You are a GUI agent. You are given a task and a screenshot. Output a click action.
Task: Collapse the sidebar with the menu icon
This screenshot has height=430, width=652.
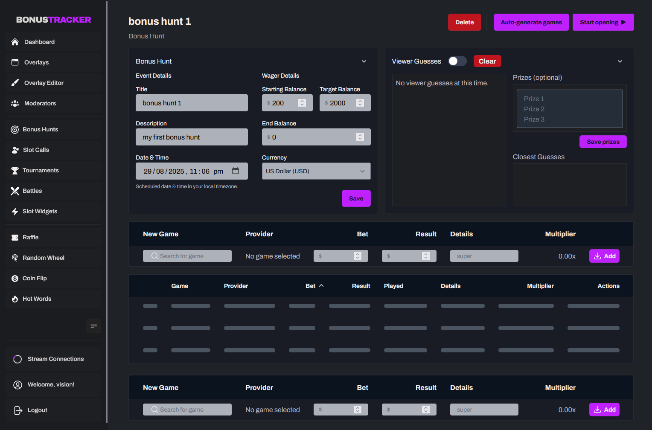tap(94, 326)
